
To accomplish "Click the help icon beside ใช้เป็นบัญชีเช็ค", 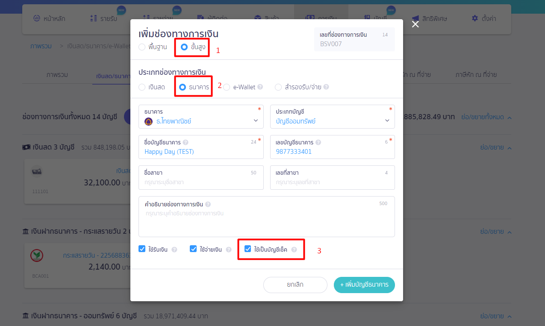I will [294, 250].
